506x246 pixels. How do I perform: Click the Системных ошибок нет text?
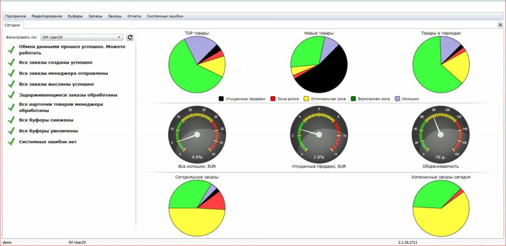tap(48, 141)
